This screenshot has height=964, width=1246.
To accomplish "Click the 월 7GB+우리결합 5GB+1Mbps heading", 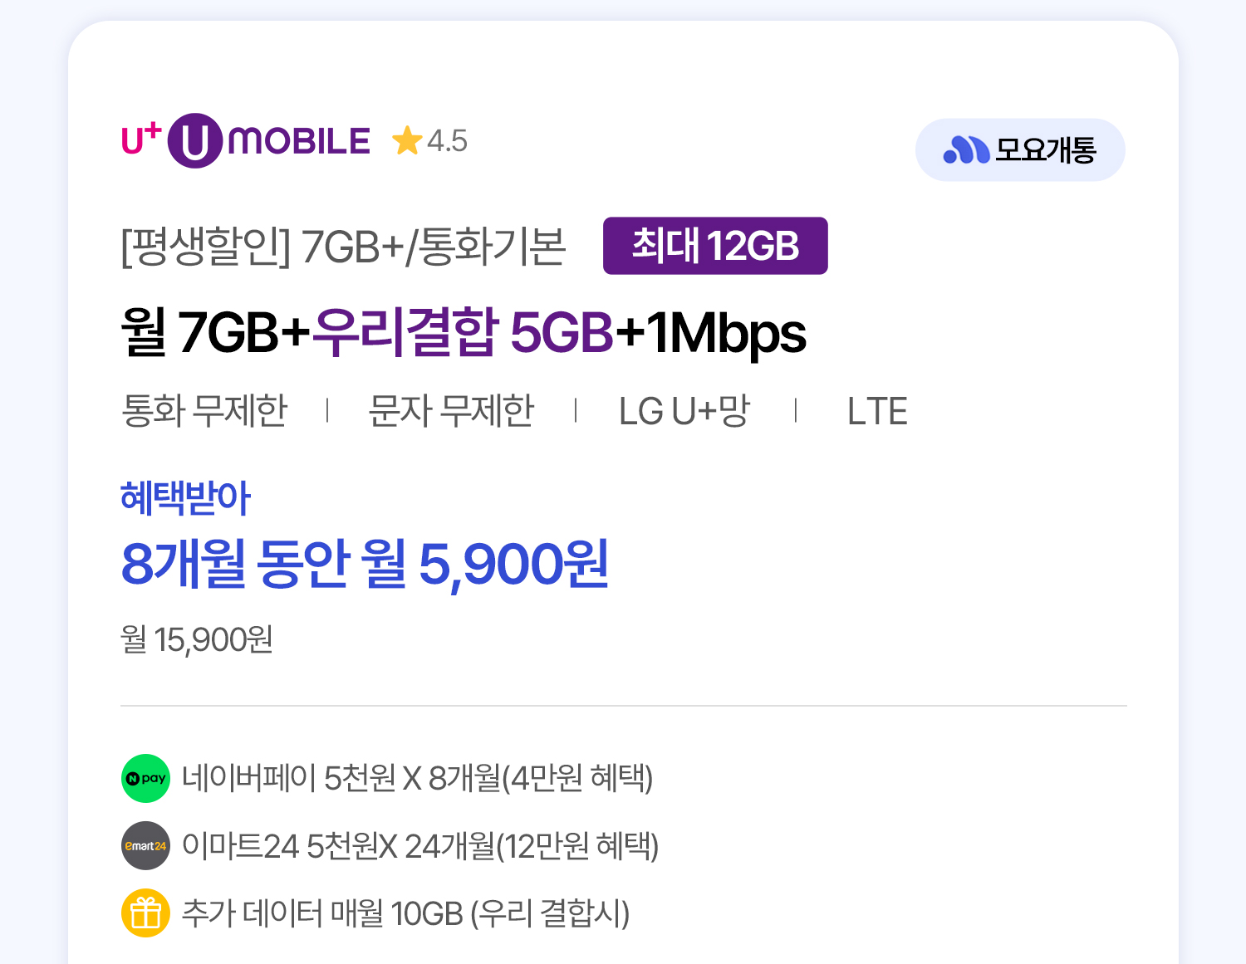I will [x=464, y=332].
